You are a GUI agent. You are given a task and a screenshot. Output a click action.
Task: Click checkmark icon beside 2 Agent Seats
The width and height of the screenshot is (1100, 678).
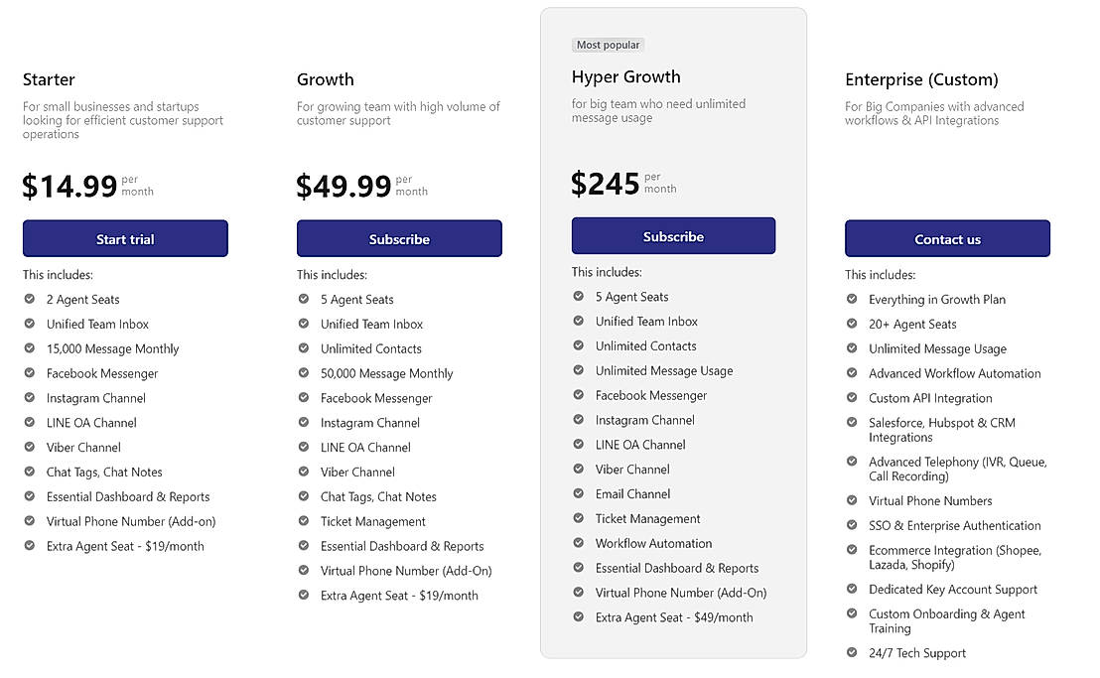[x=30, y=299]
